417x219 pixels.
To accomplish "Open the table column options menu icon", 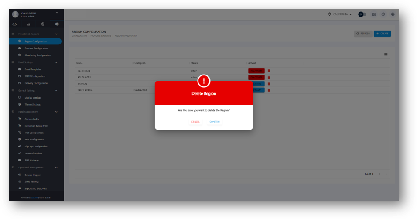I will [x=386, y=55].
